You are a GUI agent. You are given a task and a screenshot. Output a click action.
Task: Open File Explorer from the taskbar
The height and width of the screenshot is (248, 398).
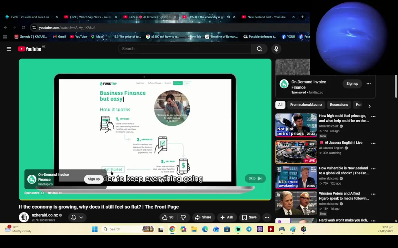194,229
